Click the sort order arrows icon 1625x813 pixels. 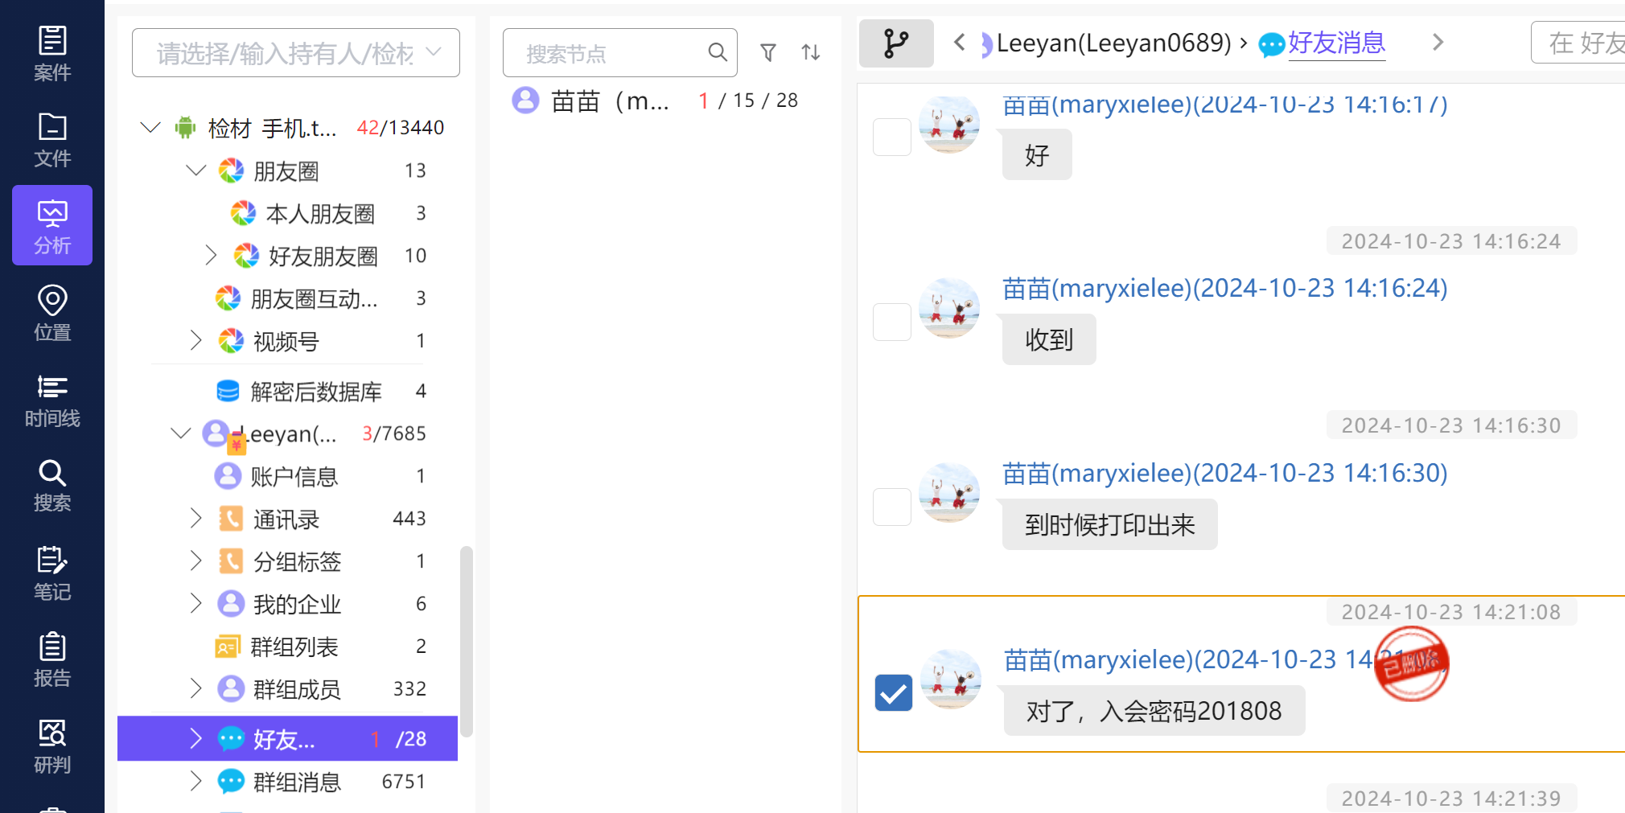point(811,53)
